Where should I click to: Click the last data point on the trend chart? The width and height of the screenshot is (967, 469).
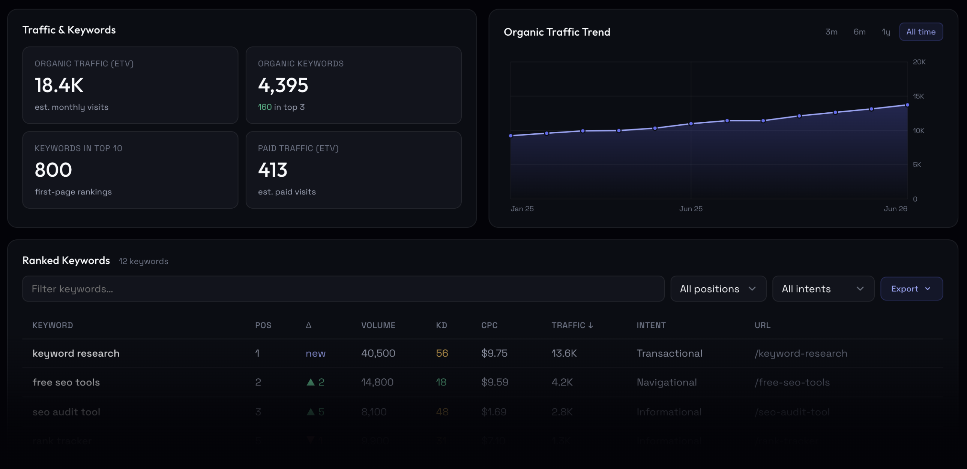tap(907, 105)
